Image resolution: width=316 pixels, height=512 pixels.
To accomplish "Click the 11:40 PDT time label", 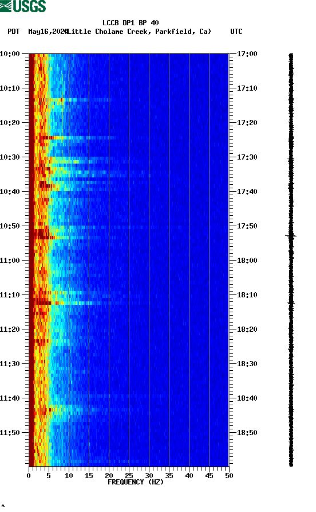I will [x=10, y=398].
